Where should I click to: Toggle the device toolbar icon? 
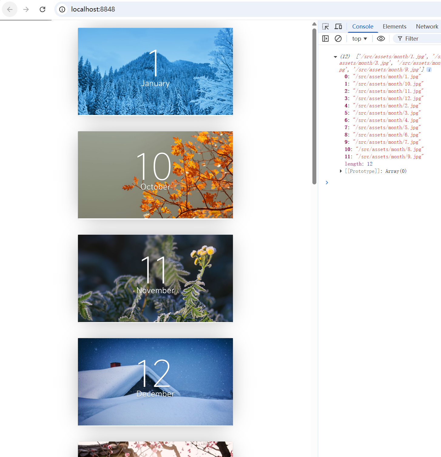[x=338, y=26]
